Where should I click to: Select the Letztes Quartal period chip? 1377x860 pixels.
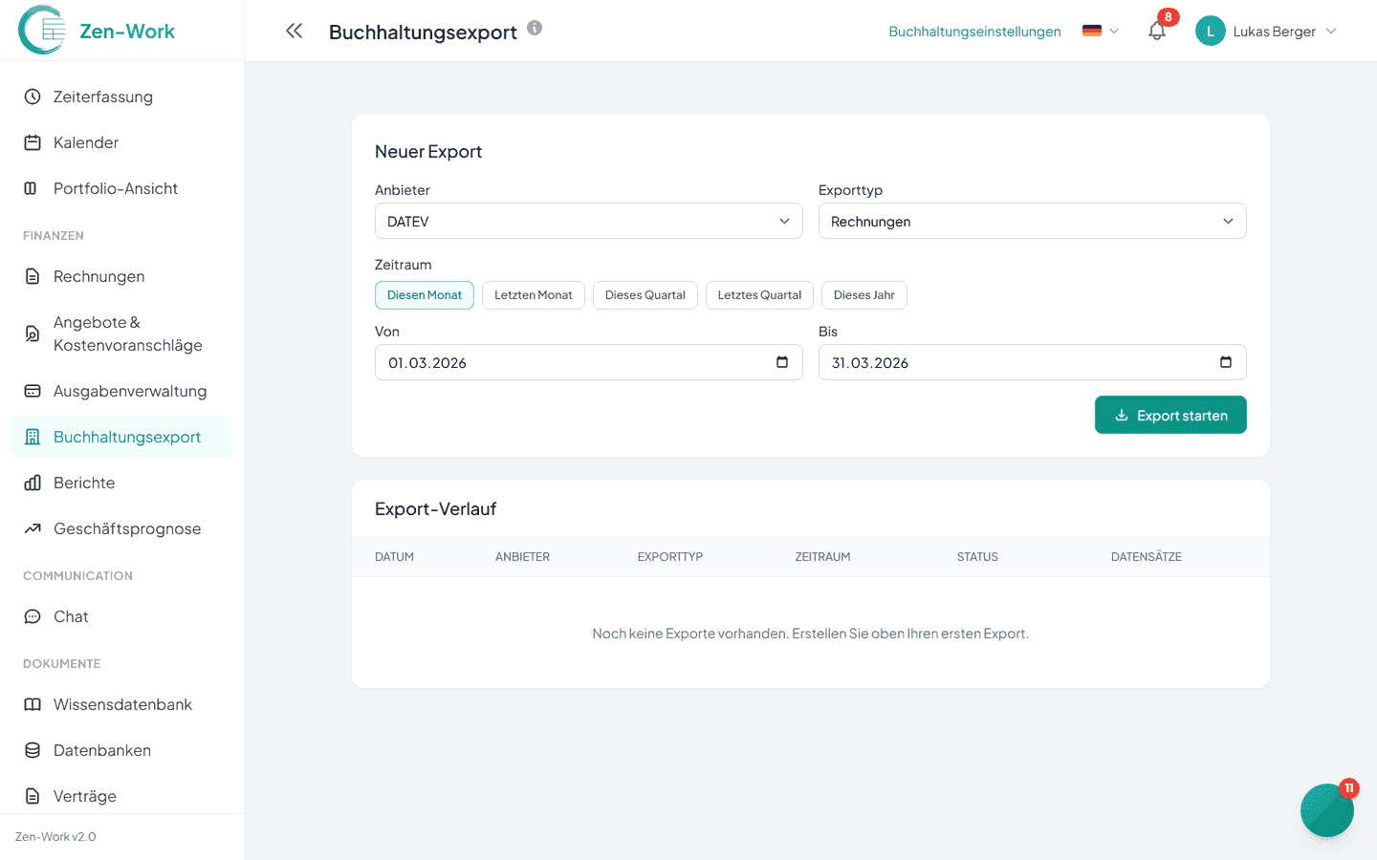click(x=760, y=295)
